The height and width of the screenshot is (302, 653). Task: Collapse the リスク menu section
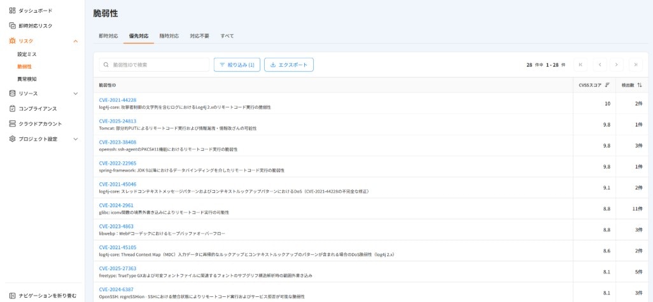[x=76, y=41]
